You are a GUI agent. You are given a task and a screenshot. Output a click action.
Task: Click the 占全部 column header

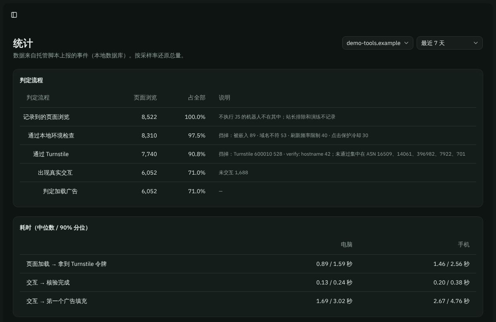point(197,98)
